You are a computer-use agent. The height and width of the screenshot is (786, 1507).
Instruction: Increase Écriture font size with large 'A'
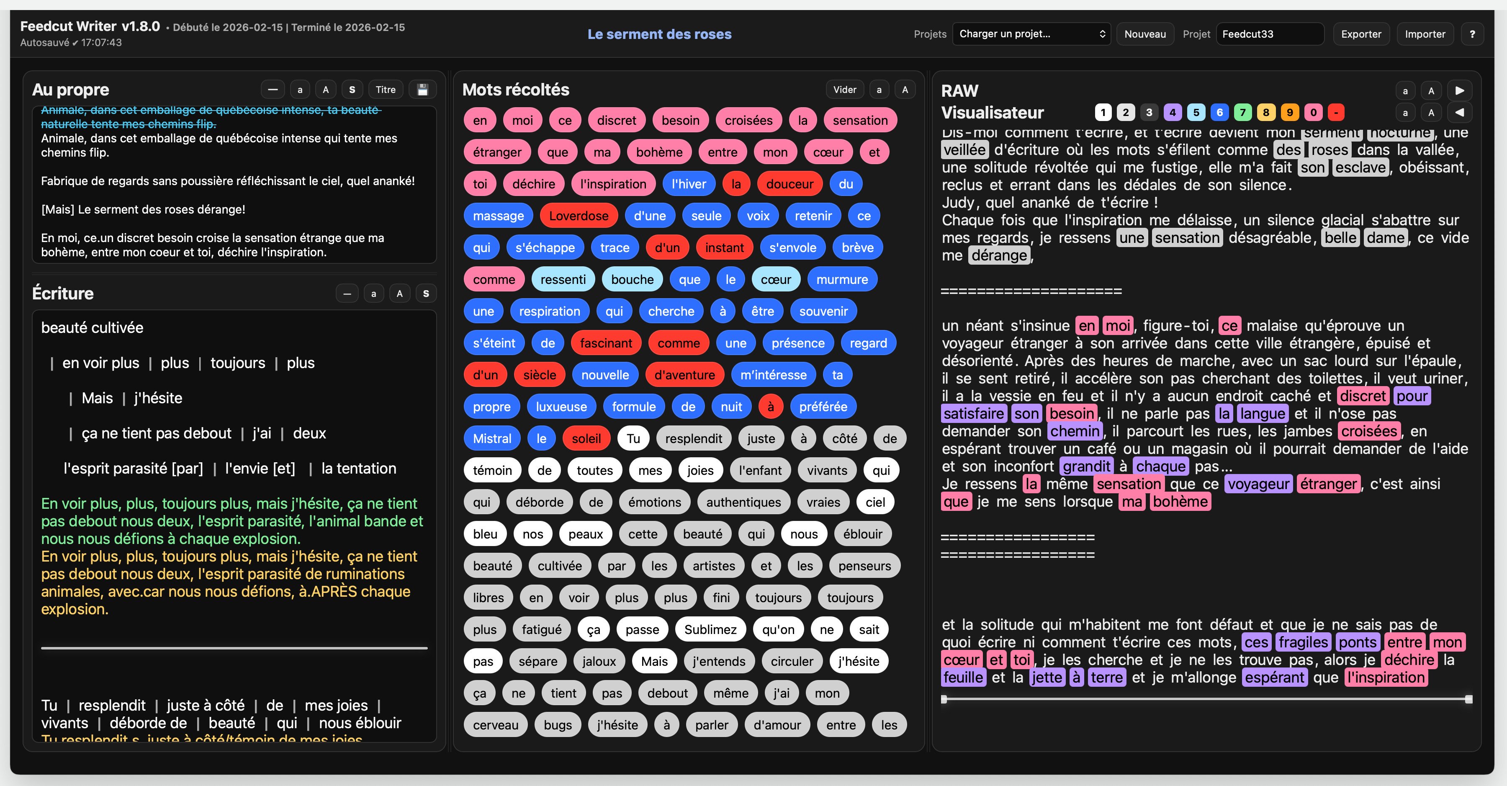[400, 293]
